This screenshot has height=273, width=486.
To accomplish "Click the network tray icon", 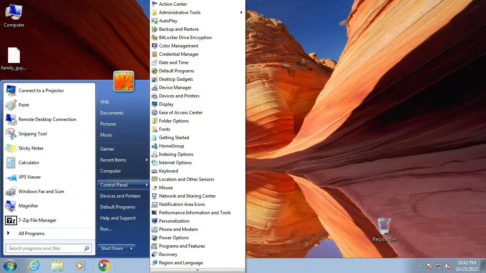I will tap(439, 266).
